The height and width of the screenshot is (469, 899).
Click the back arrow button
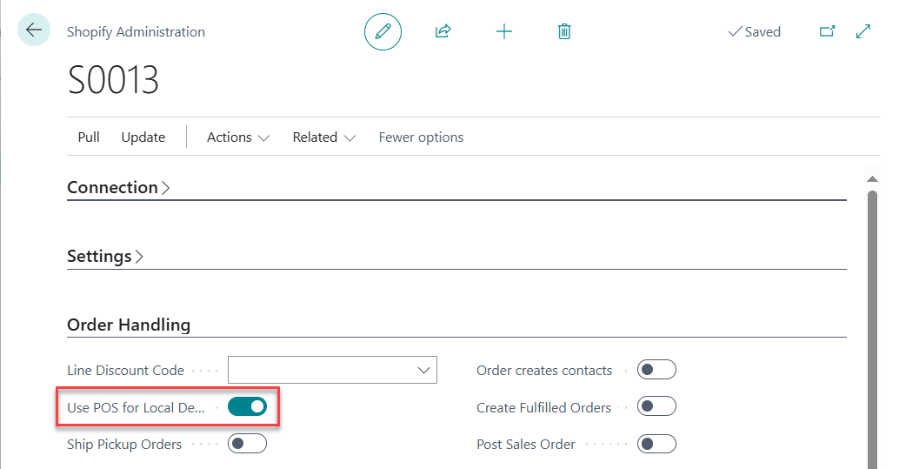(x=34, y=30)
